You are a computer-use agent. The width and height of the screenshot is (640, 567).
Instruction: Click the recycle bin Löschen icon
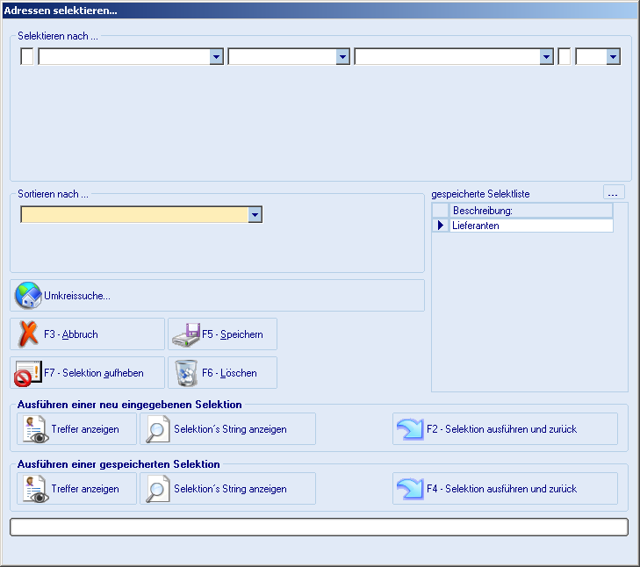[186, 373]
